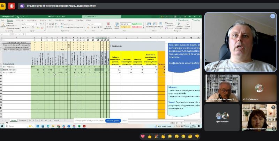The width and height of the screenshot is (279, 141).
Task: Click the Delete cells icon
Action: click(155, 24)
